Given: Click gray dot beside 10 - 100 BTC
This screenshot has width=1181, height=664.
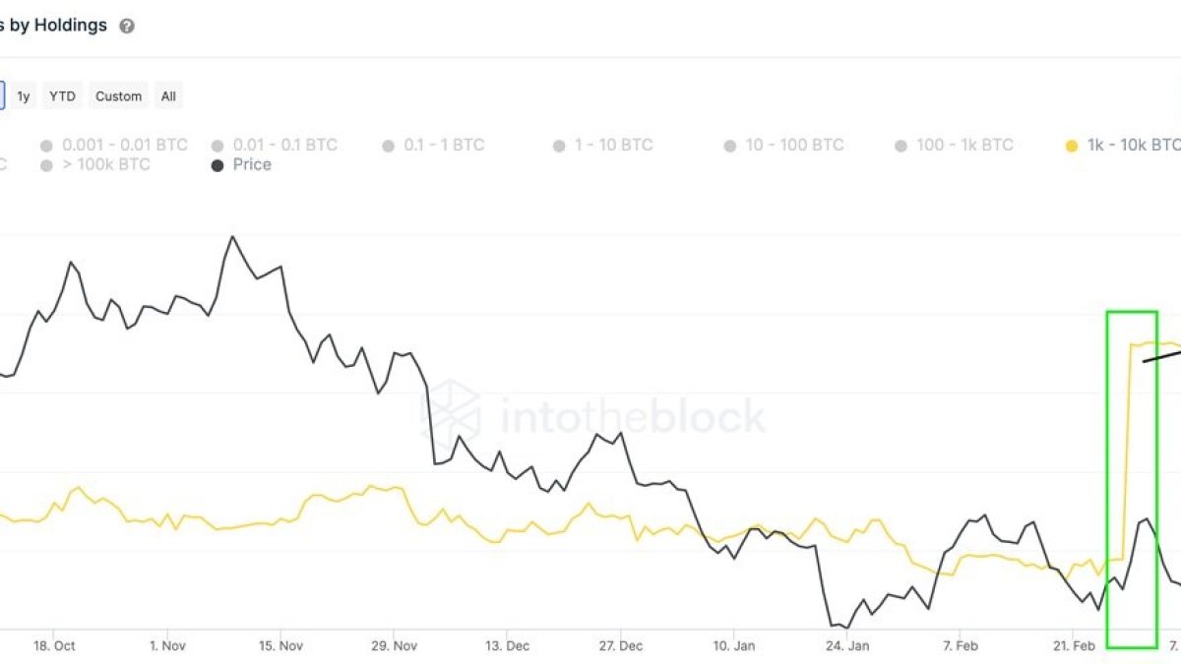Looking at the screenshot, I should coord(730,146).
